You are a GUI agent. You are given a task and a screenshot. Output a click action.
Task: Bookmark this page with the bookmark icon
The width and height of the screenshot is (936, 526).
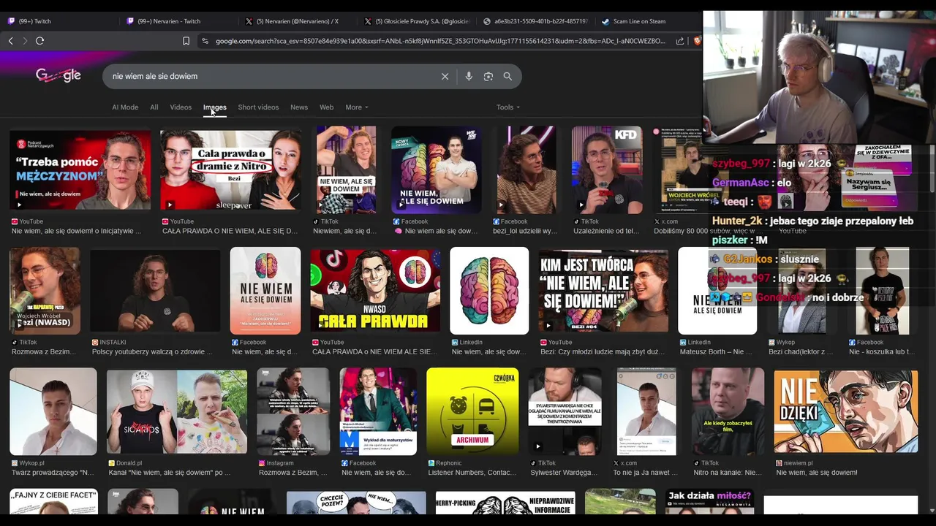186,41
